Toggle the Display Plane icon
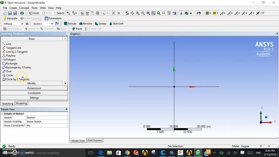 181,13
